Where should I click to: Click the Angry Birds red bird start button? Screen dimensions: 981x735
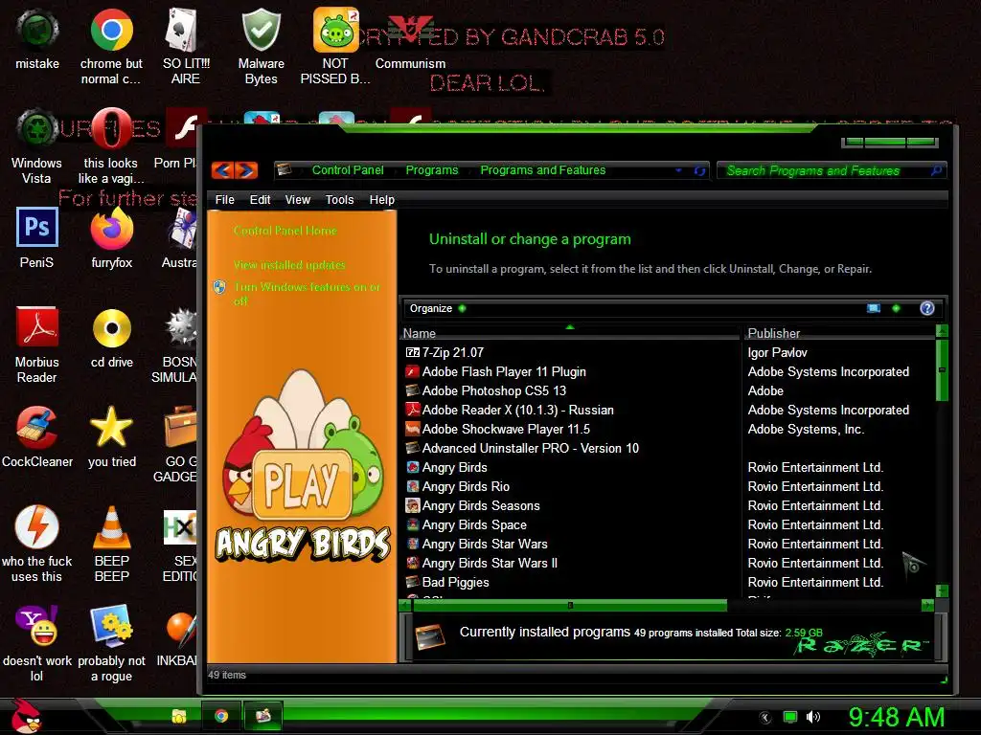25,716
